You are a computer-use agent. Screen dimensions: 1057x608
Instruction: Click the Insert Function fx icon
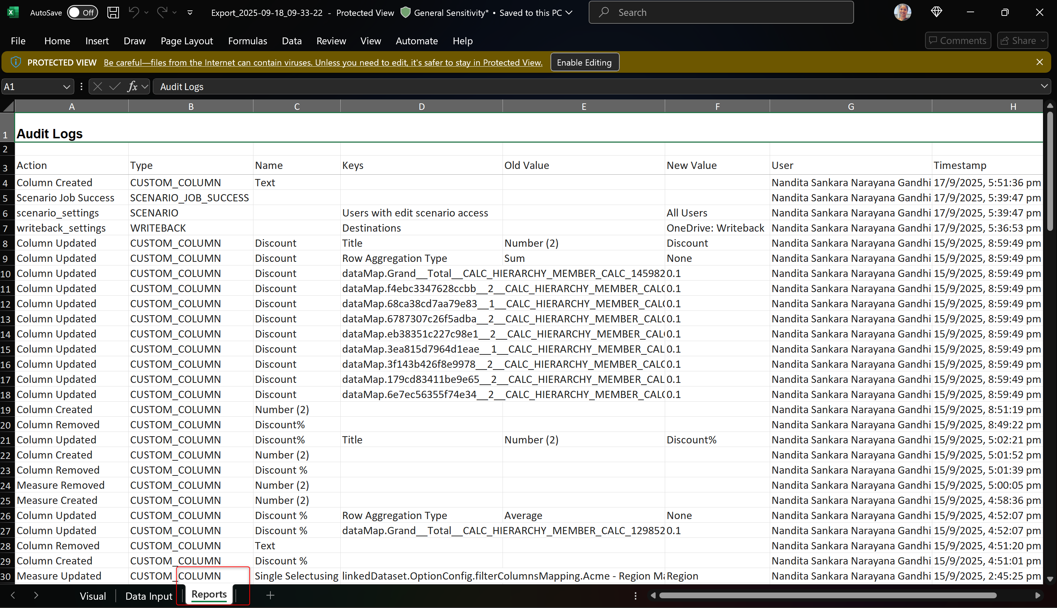coord(133,86)
